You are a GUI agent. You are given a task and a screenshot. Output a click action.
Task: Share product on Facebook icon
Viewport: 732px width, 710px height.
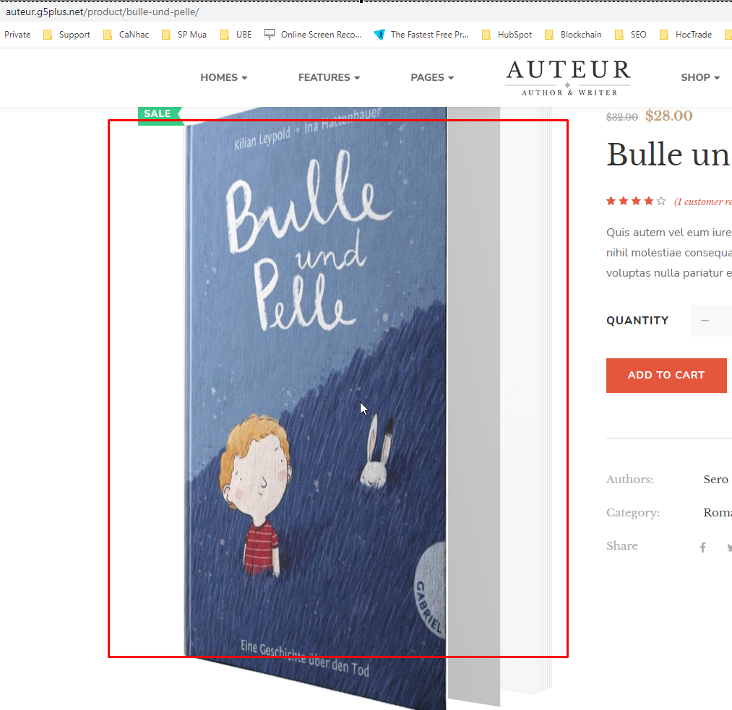point(702,547)
